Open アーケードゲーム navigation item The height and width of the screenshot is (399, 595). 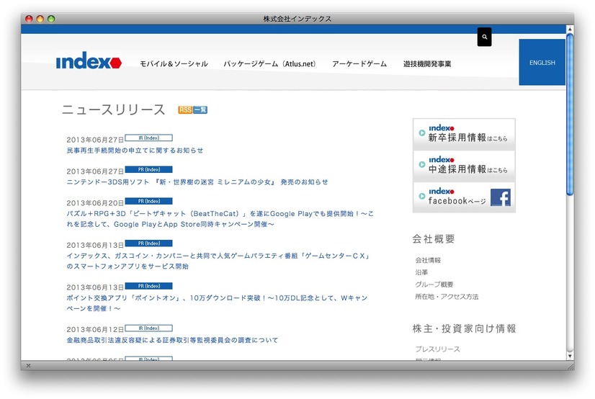359,63
